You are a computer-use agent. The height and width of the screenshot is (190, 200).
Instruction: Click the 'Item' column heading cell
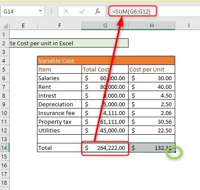coord(59,69)
